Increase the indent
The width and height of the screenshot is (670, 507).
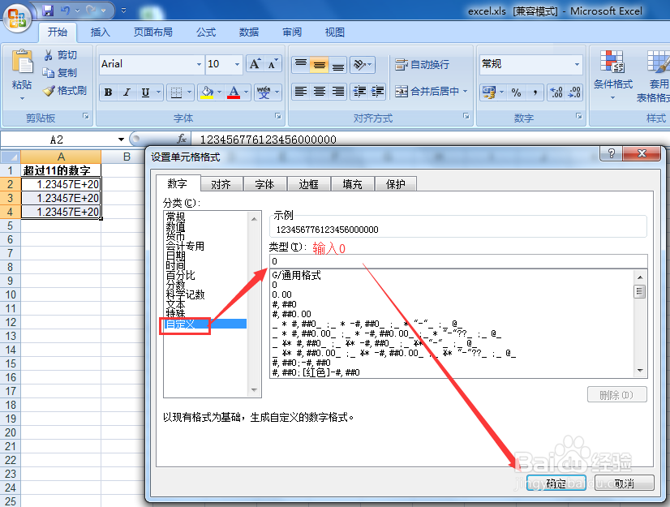[377, 92]
